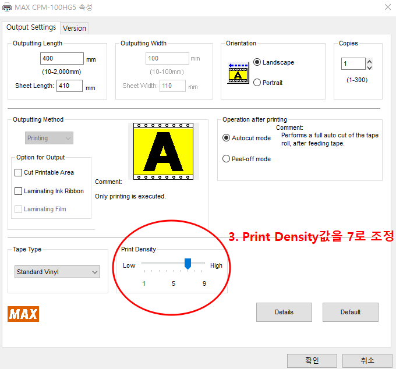Click the Print Density scale number 5
Screen dimensions: 396x369
click(174, 283)
